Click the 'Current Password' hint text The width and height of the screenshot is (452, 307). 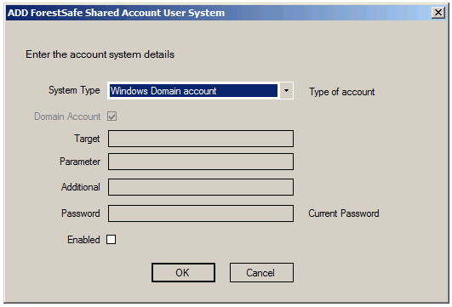pyautogui.click(x=344, y=213)
